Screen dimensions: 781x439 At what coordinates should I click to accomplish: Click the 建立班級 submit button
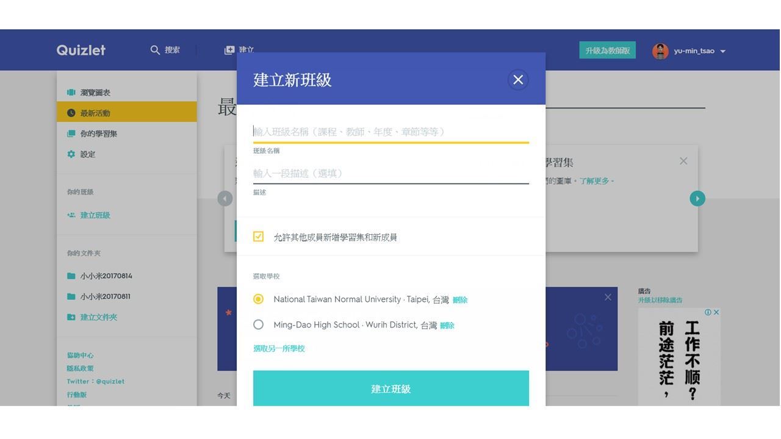click(390, 388)
